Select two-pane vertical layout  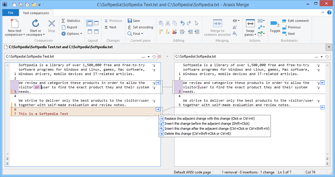click(x=90, y=23)
